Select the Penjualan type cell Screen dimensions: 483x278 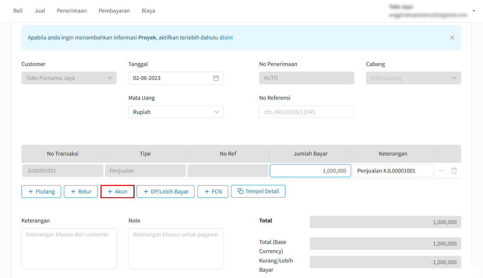coord(145,171)
